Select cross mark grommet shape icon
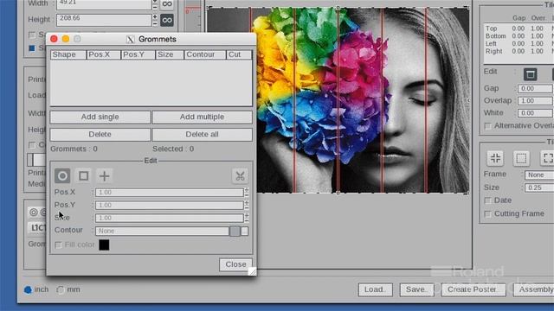 coord(104,175)
